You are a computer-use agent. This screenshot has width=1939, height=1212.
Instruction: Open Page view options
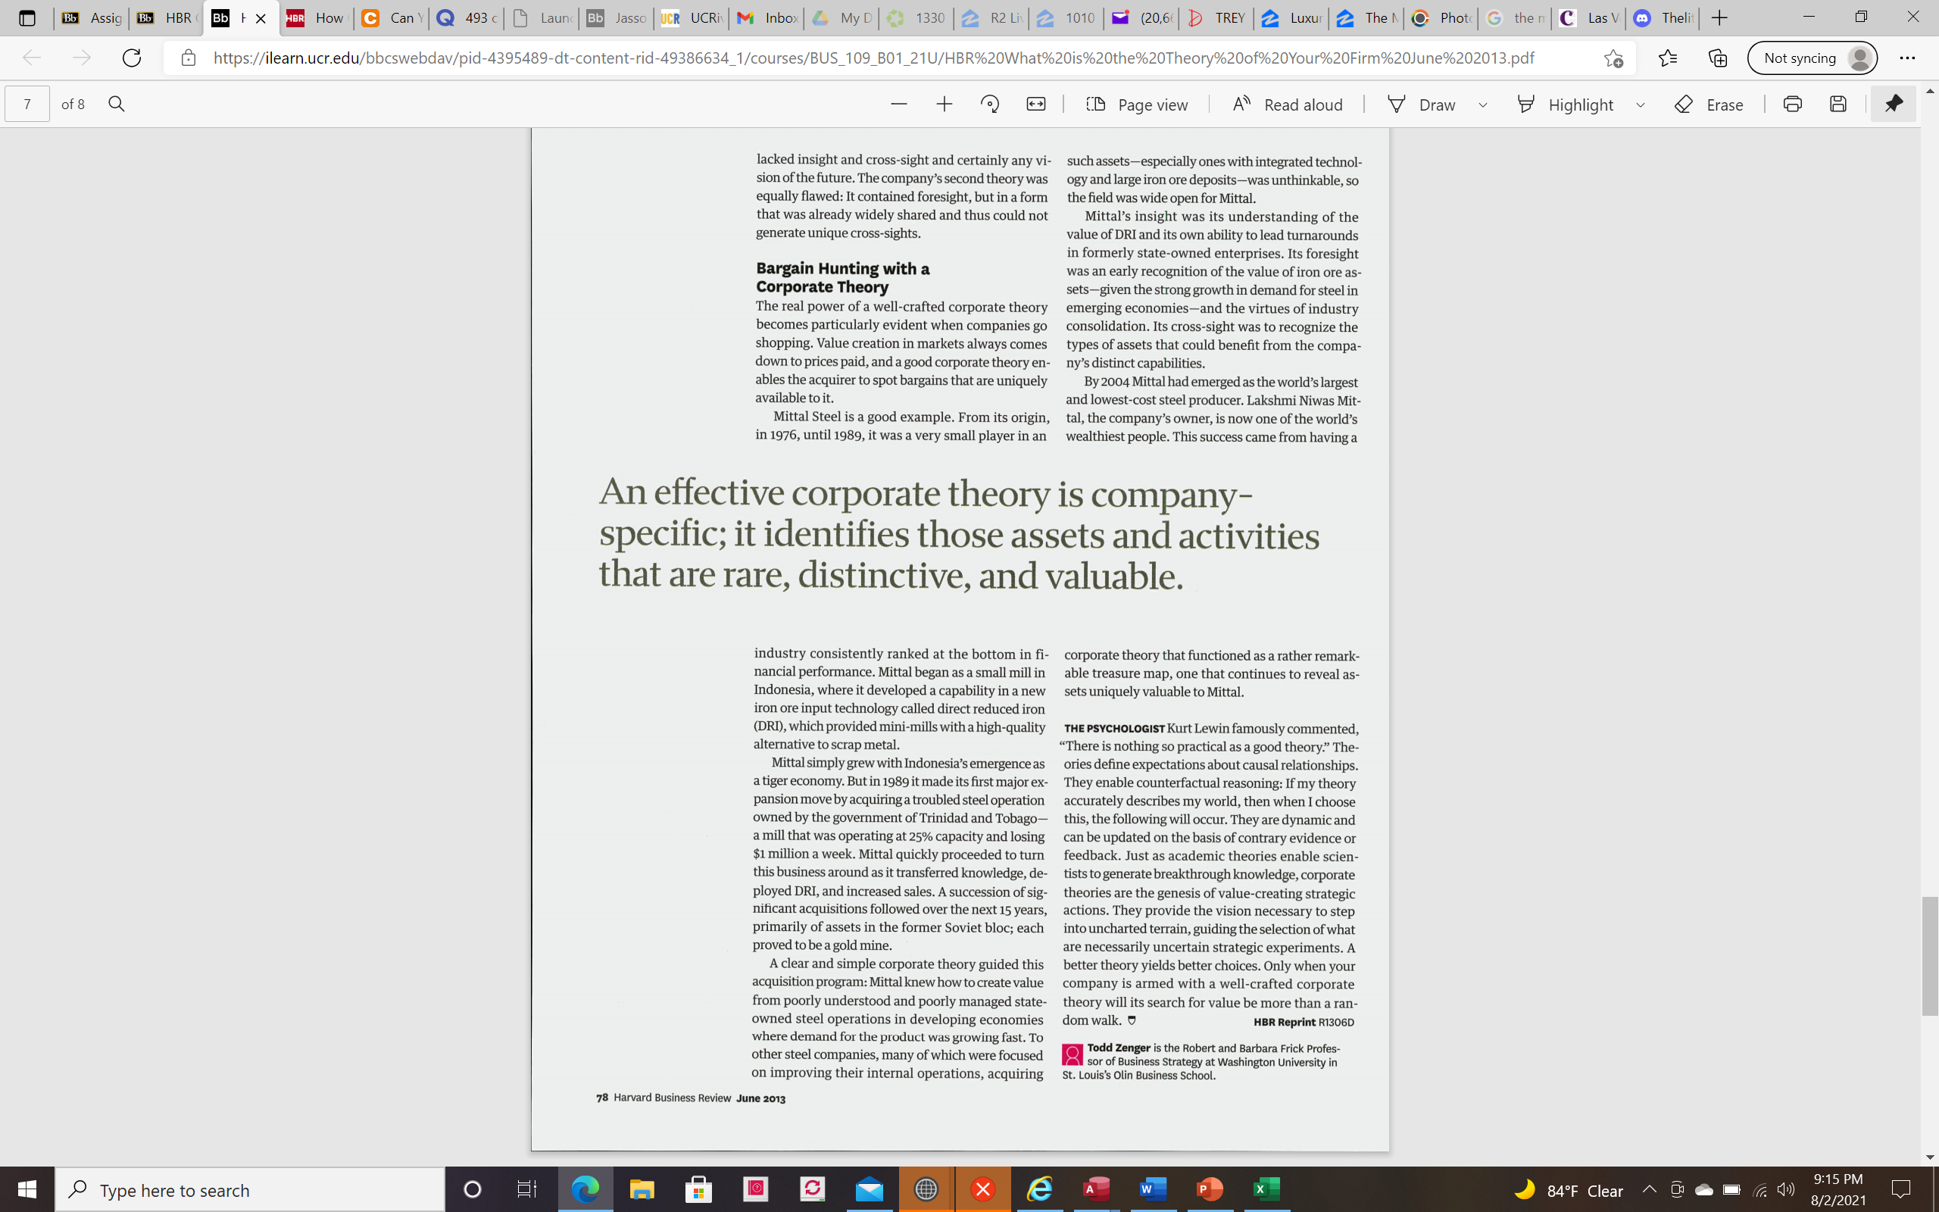(x=1137, y=105)
